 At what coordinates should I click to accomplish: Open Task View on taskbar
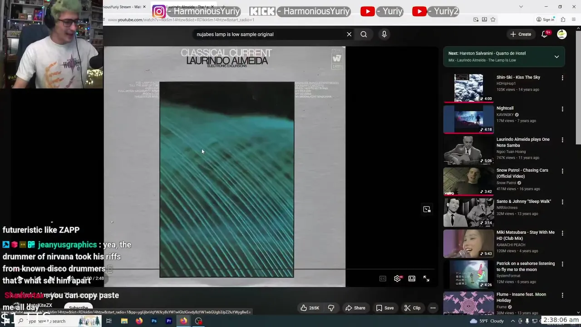tap(109, 321)
